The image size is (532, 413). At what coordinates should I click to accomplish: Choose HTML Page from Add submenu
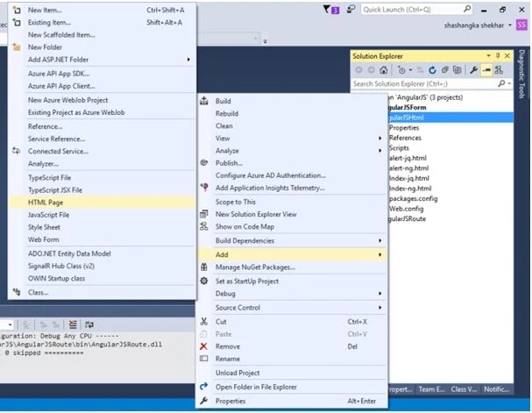(x=102, y=203)
